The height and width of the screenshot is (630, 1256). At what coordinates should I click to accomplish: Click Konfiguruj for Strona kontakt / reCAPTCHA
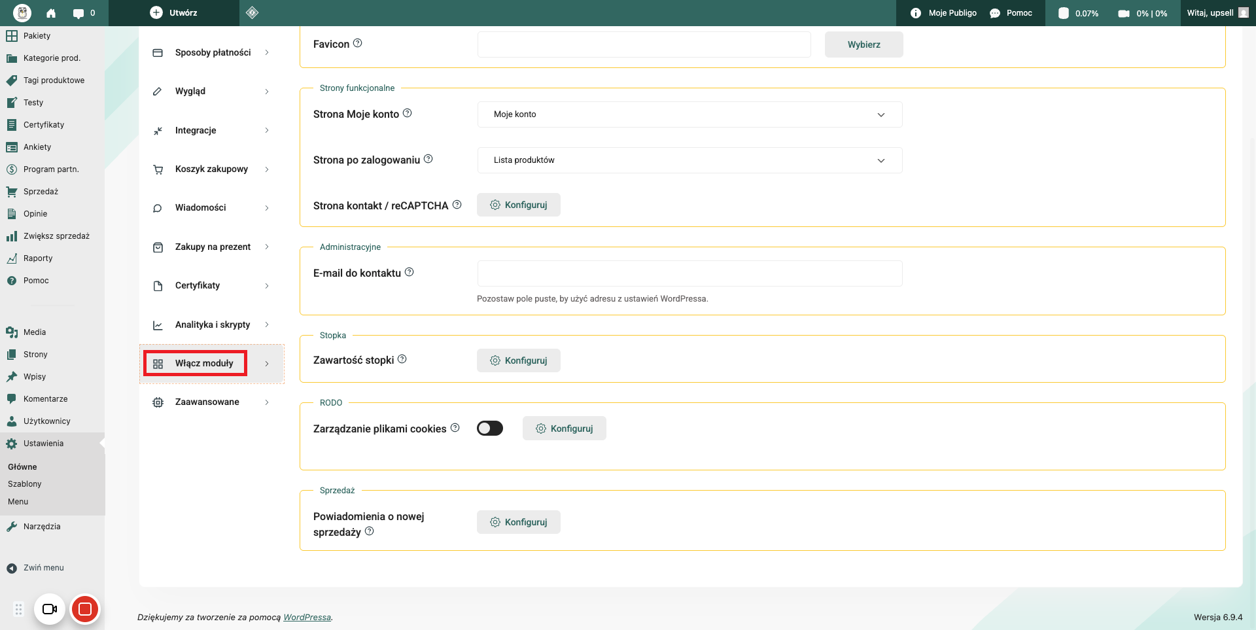519,205
